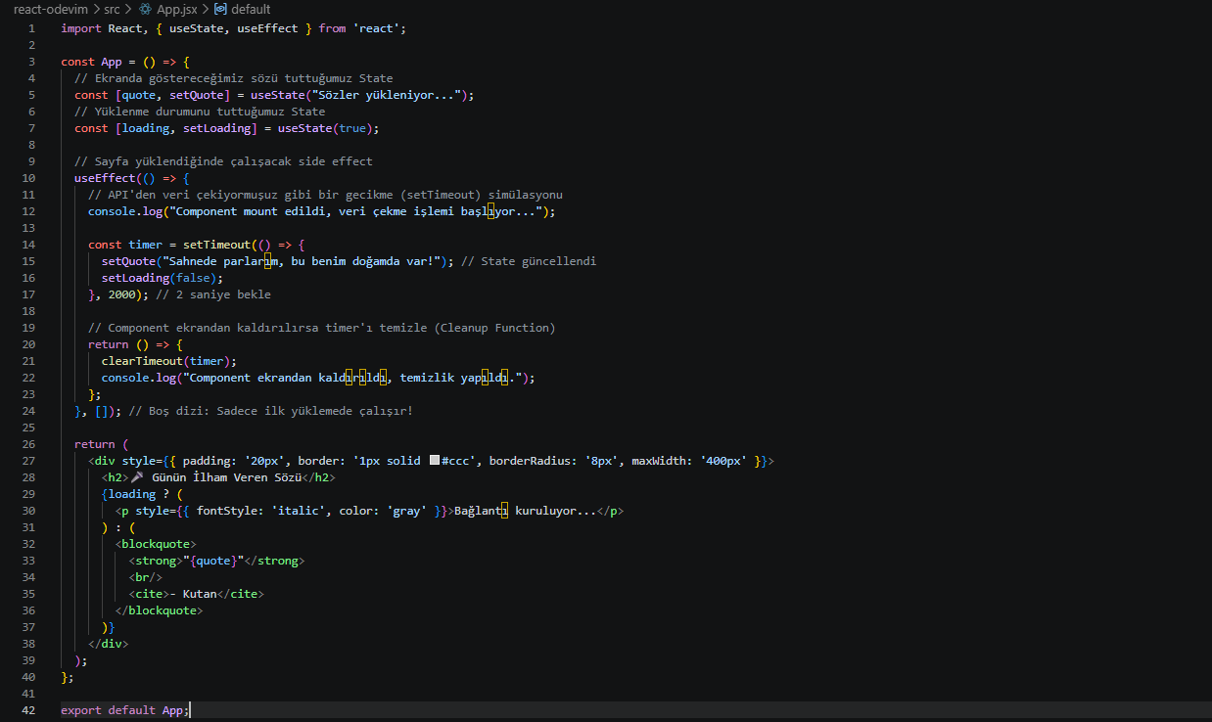
Task: Click the "Component ekrandan kaldırıldı" log string
Action: point(352,378)
